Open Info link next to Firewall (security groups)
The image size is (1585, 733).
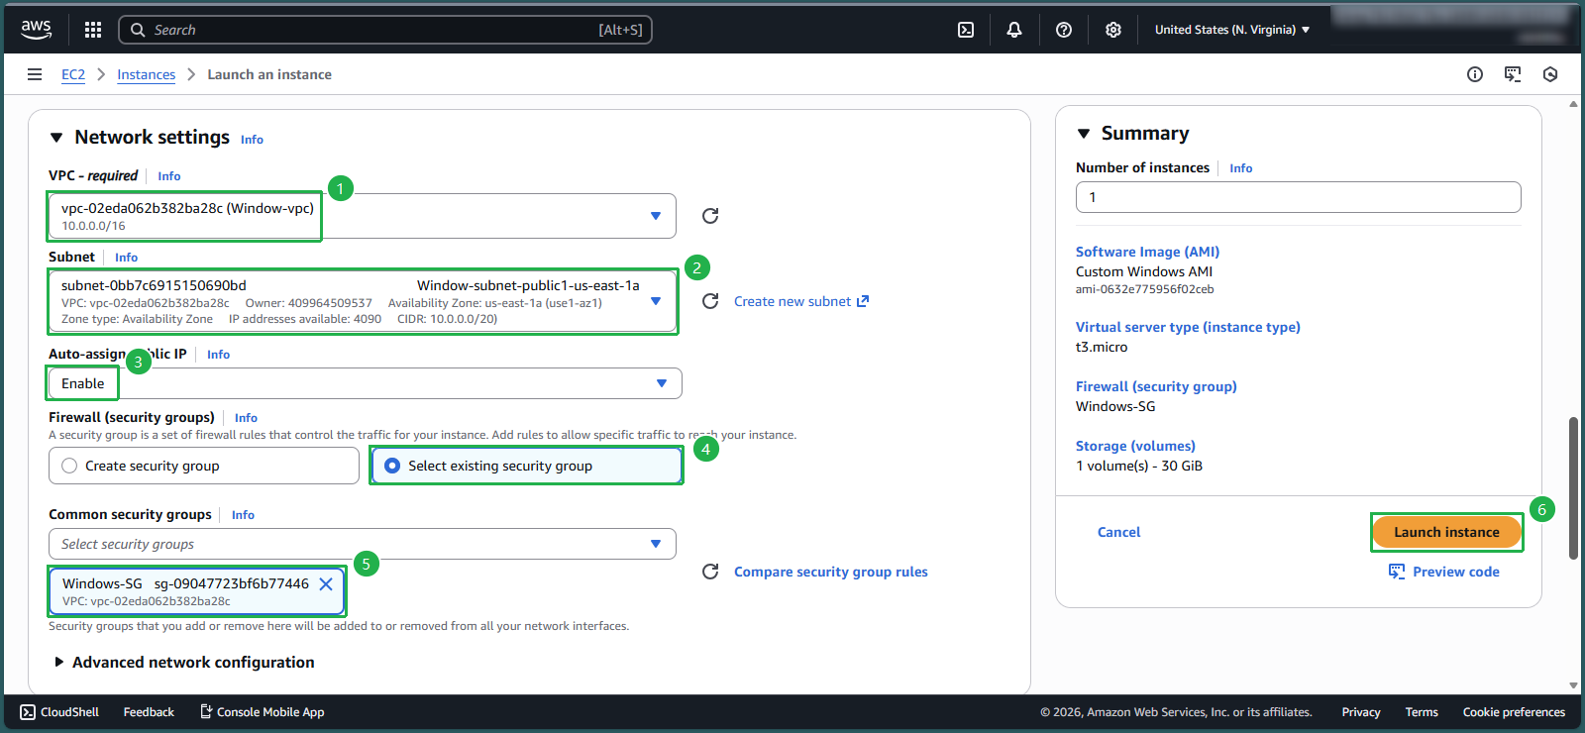(246, 418)
